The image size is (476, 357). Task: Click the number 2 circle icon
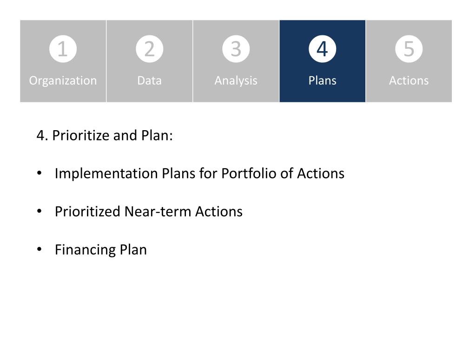149,49
